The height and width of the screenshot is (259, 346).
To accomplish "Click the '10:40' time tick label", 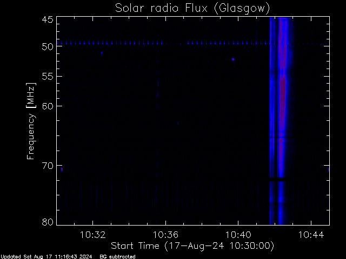I will 238,235.
